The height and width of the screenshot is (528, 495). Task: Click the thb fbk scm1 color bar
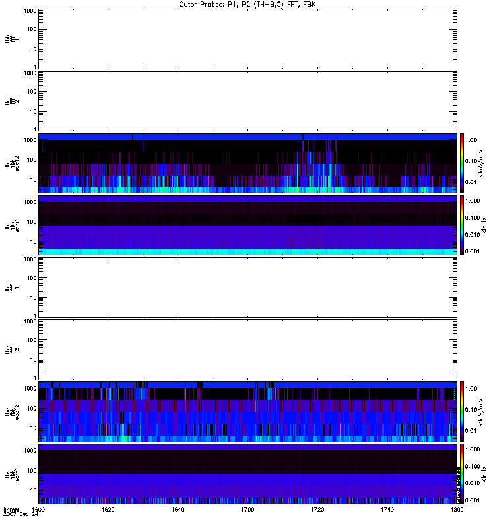[x=462, y=225]
